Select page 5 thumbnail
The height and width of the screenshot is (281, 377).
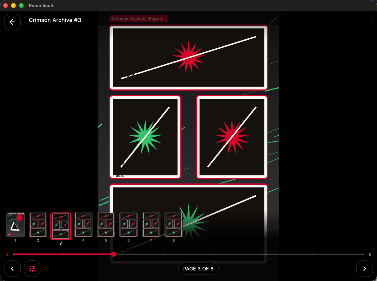[x=106, y=225]
